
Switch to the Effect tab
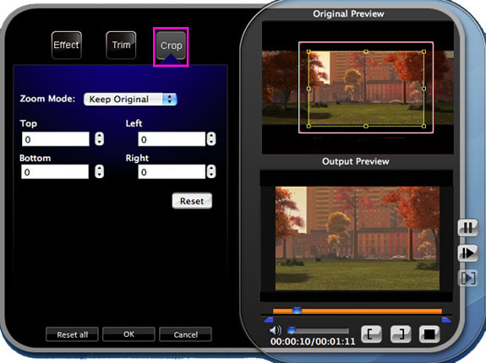tap(66, 46)
